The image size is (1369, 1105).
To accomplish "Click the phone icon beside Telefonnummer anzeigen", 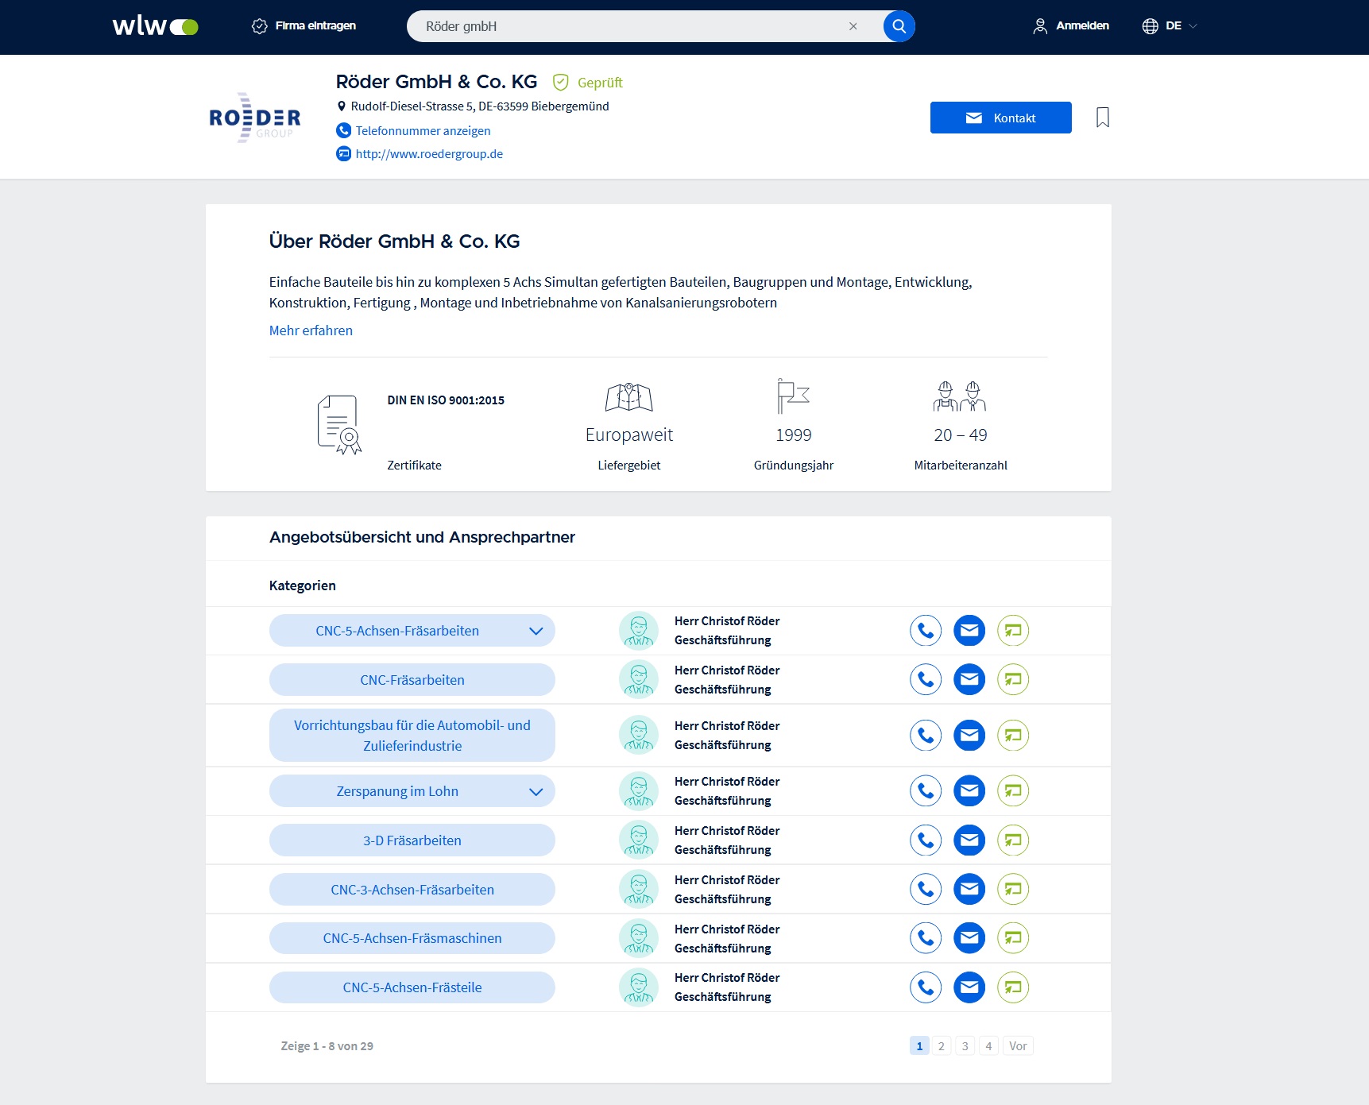I will click(x=343, y=130).
